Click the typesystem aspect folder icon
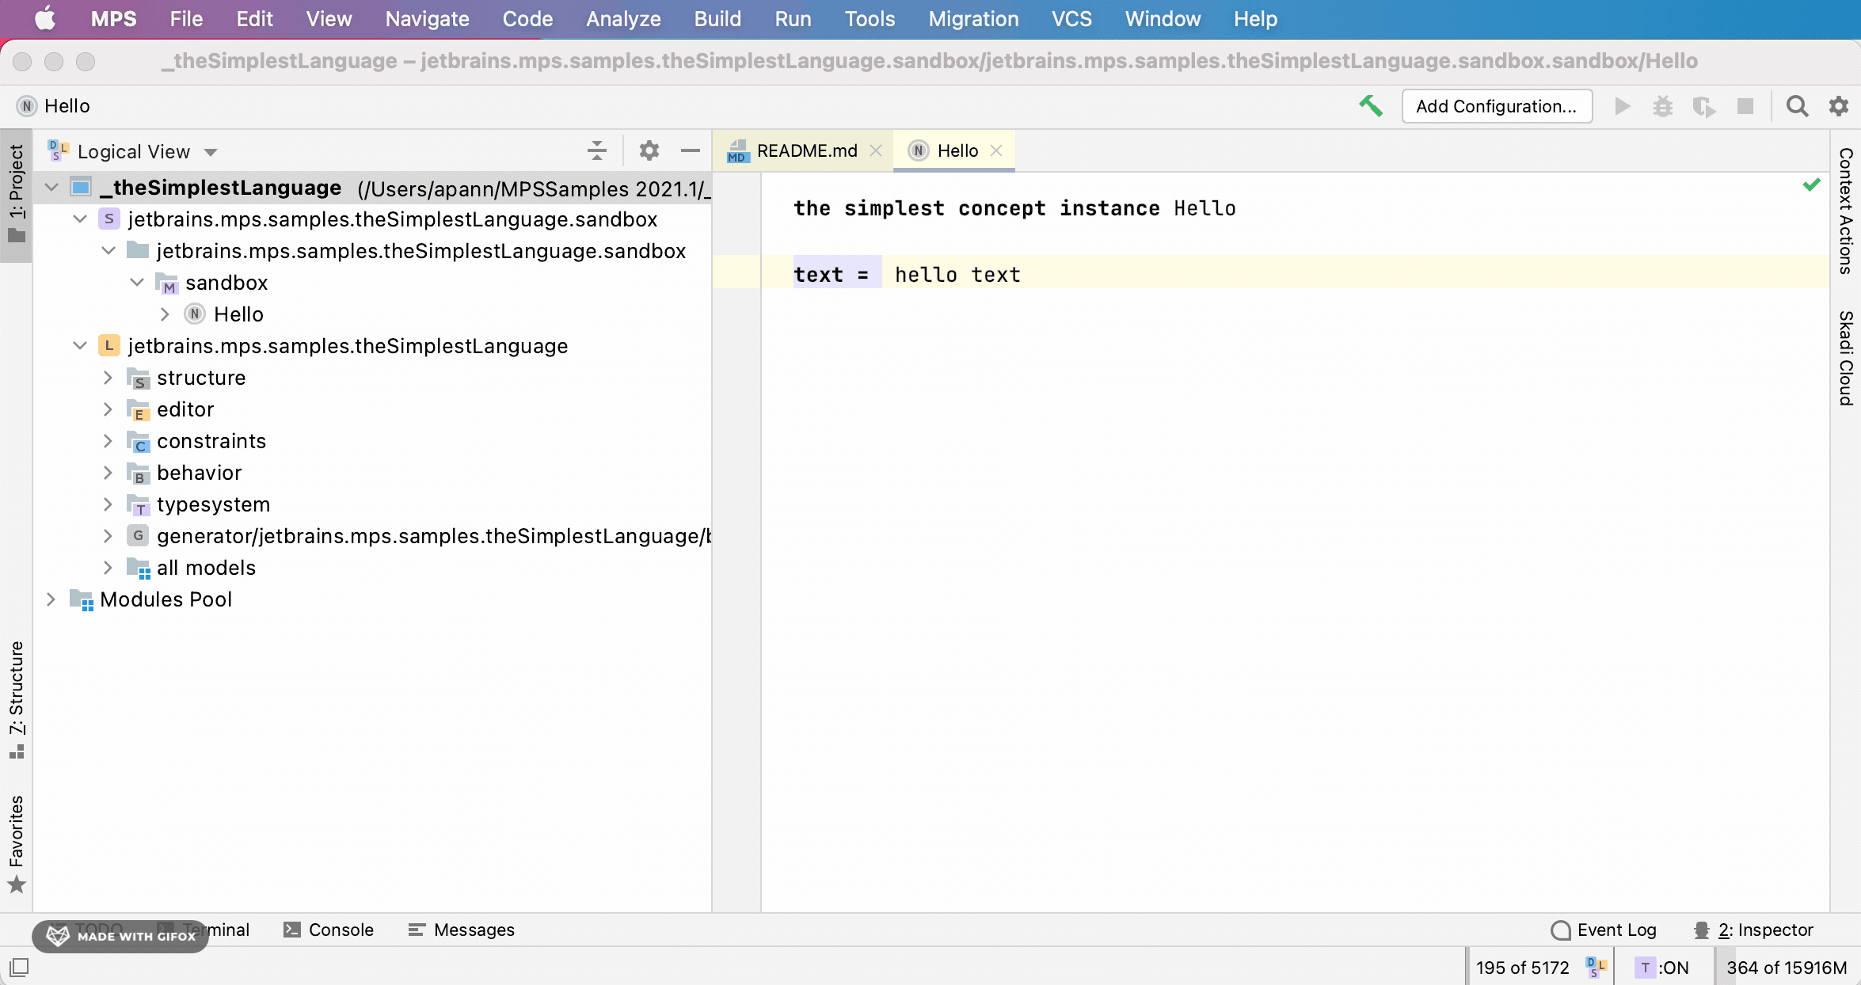 pos(138,504)
